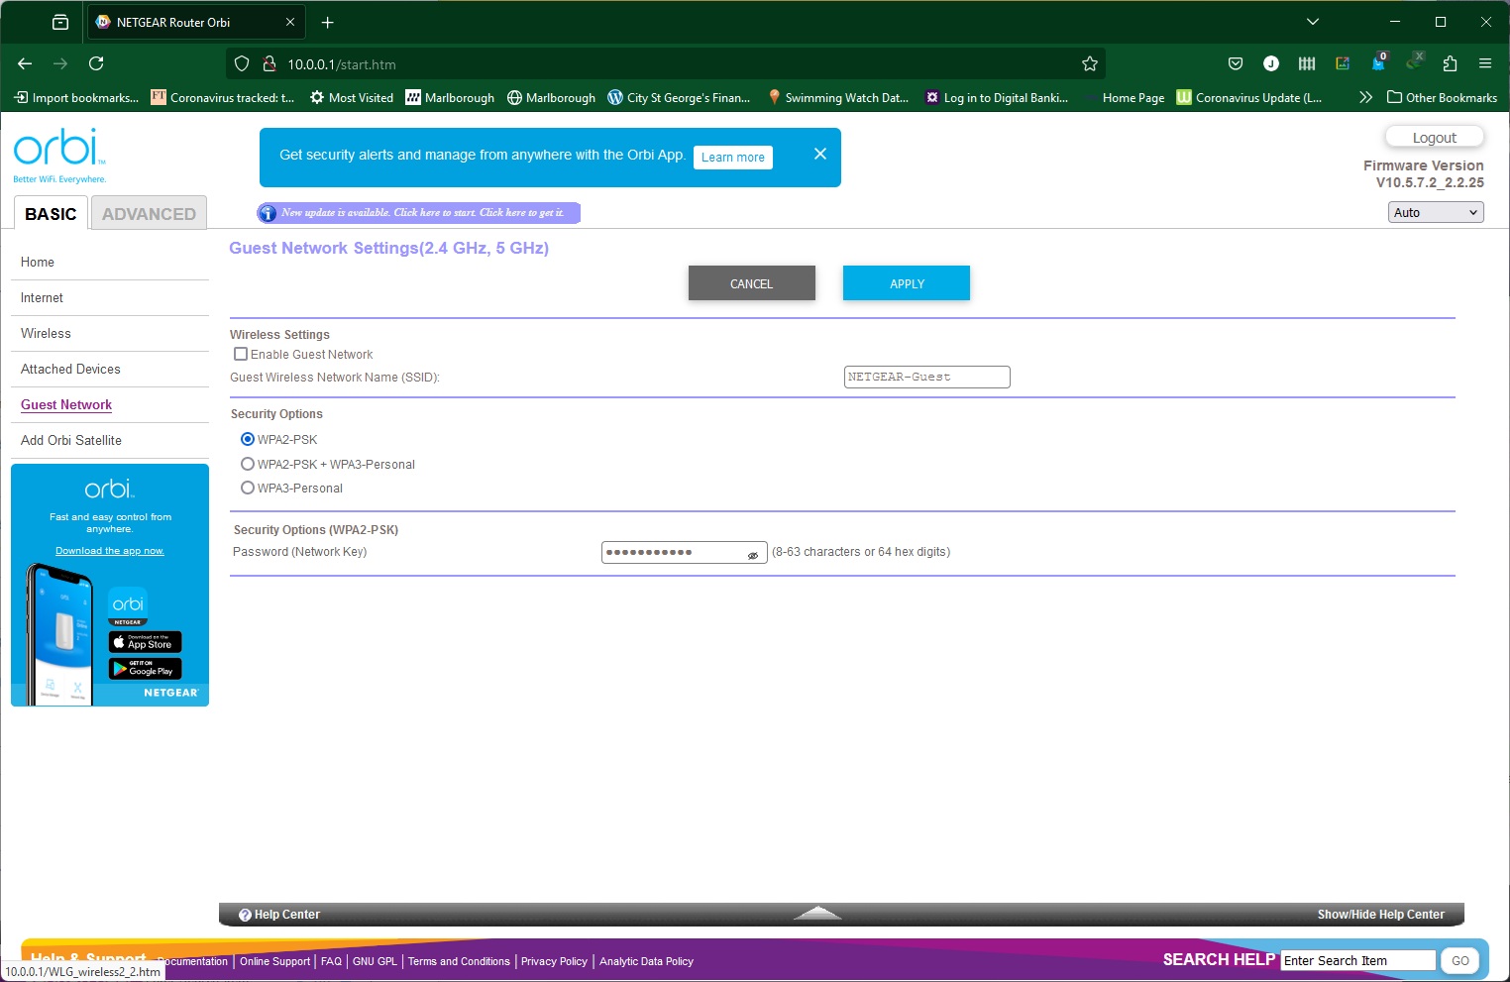Screen dimensions: 1510x982
Task: Click Show/Hide Help Center
Action: click(1380, 915)
